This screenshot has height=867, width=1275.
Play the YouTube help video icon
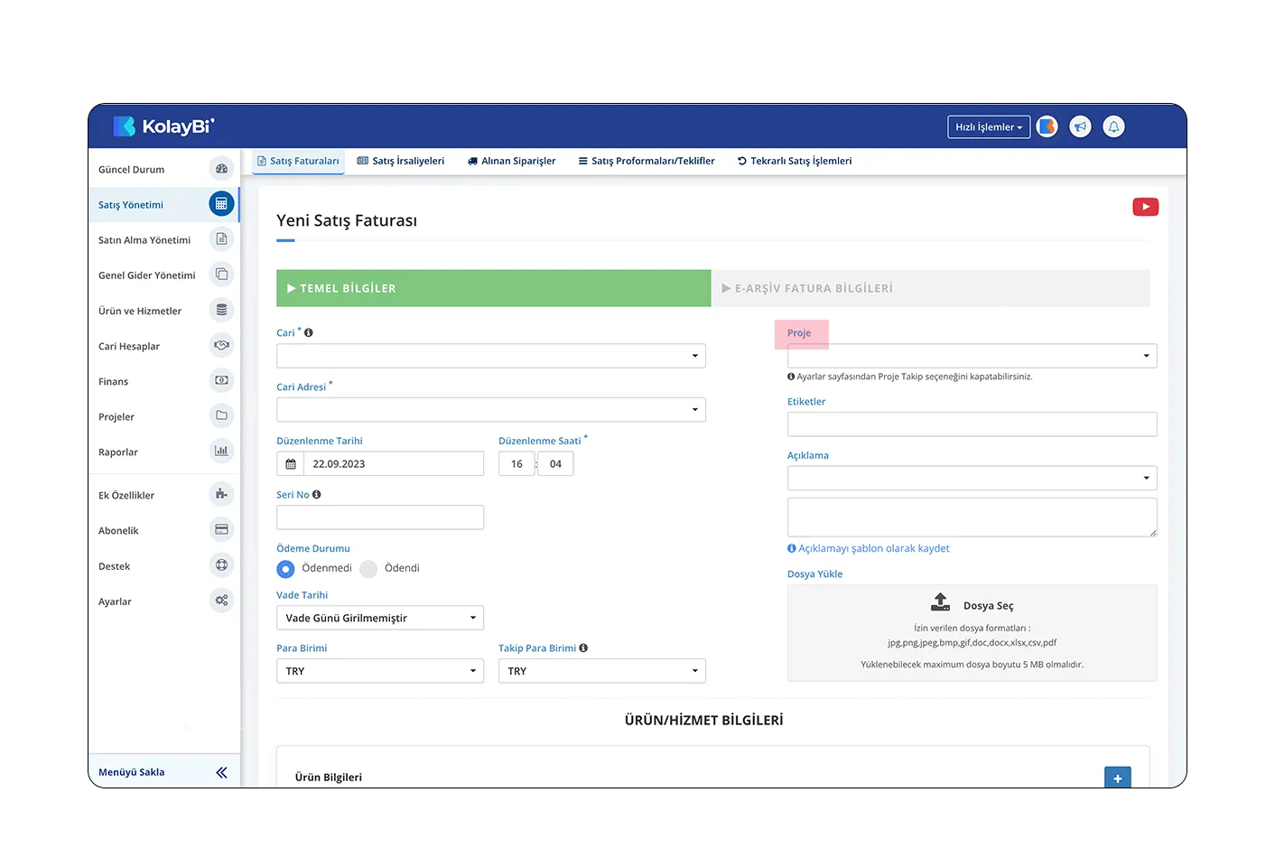[1145, 207]
